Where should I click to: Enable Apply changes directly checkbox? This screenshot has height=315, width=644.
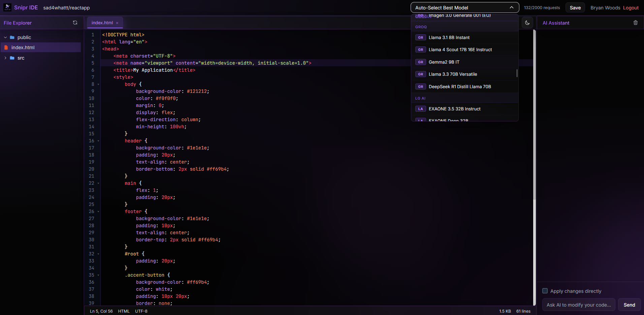click(x=545, y=291)
